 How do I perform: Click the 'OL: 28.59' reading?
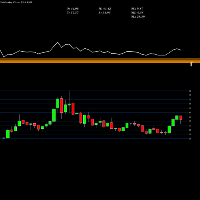coord(138,17)
